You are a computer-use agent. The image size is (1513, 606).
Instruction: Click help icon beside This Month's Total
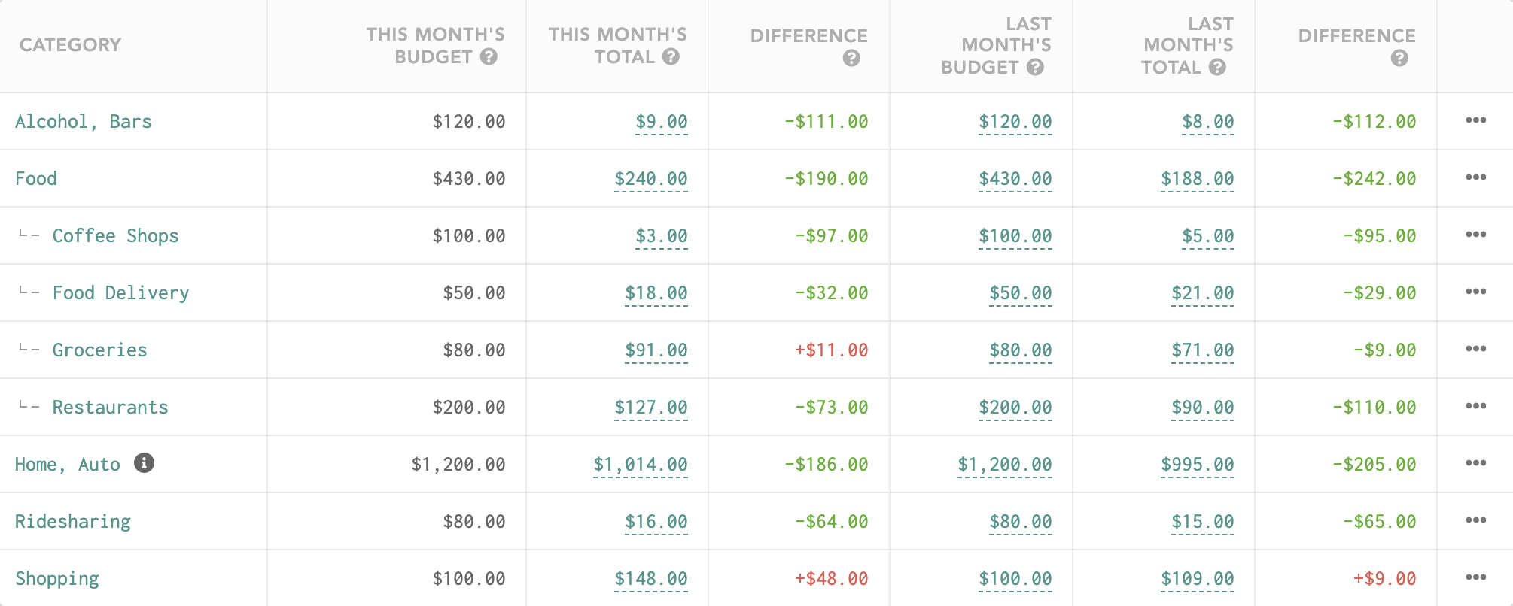(671, 57)
